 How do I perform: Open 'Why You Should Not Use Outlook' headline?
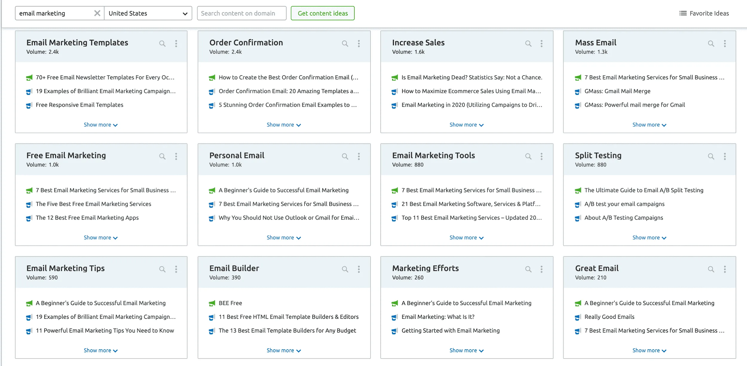(289, 218)
